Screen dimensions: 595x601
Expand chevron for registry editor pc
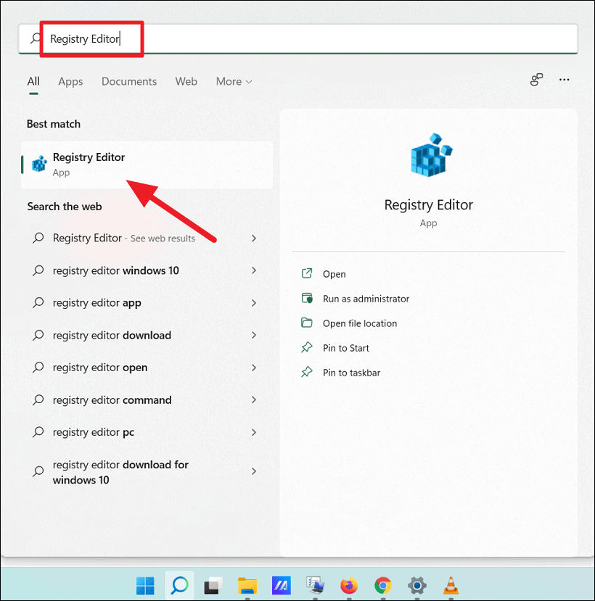click(x=253, y=432)
